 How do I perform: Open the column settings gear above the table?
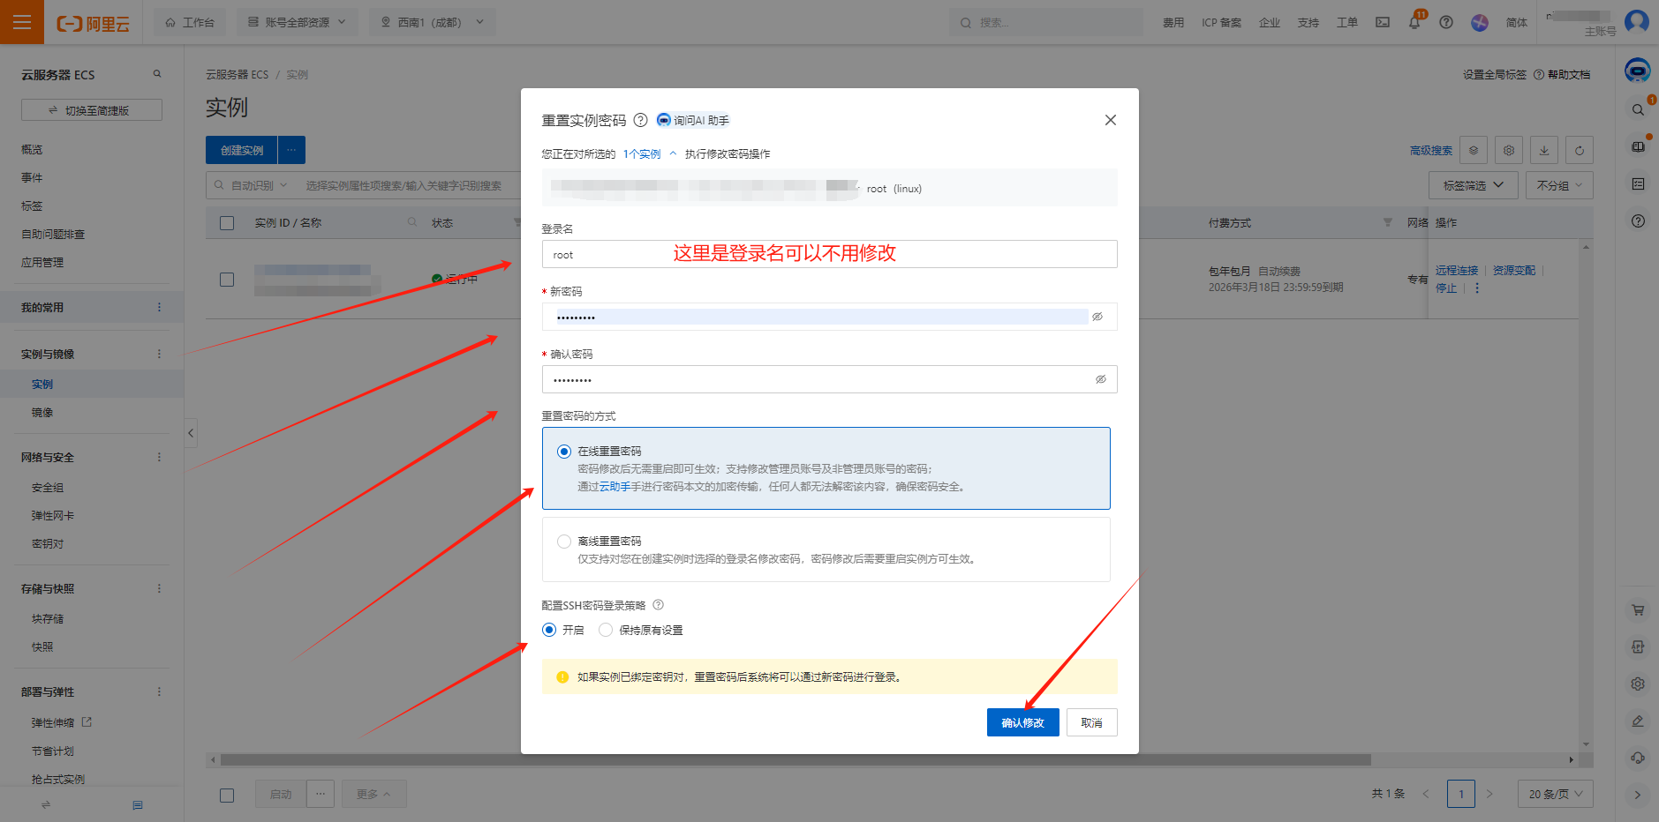click(1509, 150)
